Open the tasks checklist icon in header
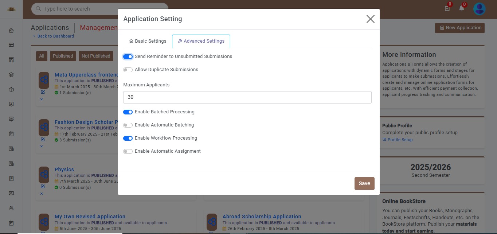Viewport: 497px width, 234px height. point(447,8)
